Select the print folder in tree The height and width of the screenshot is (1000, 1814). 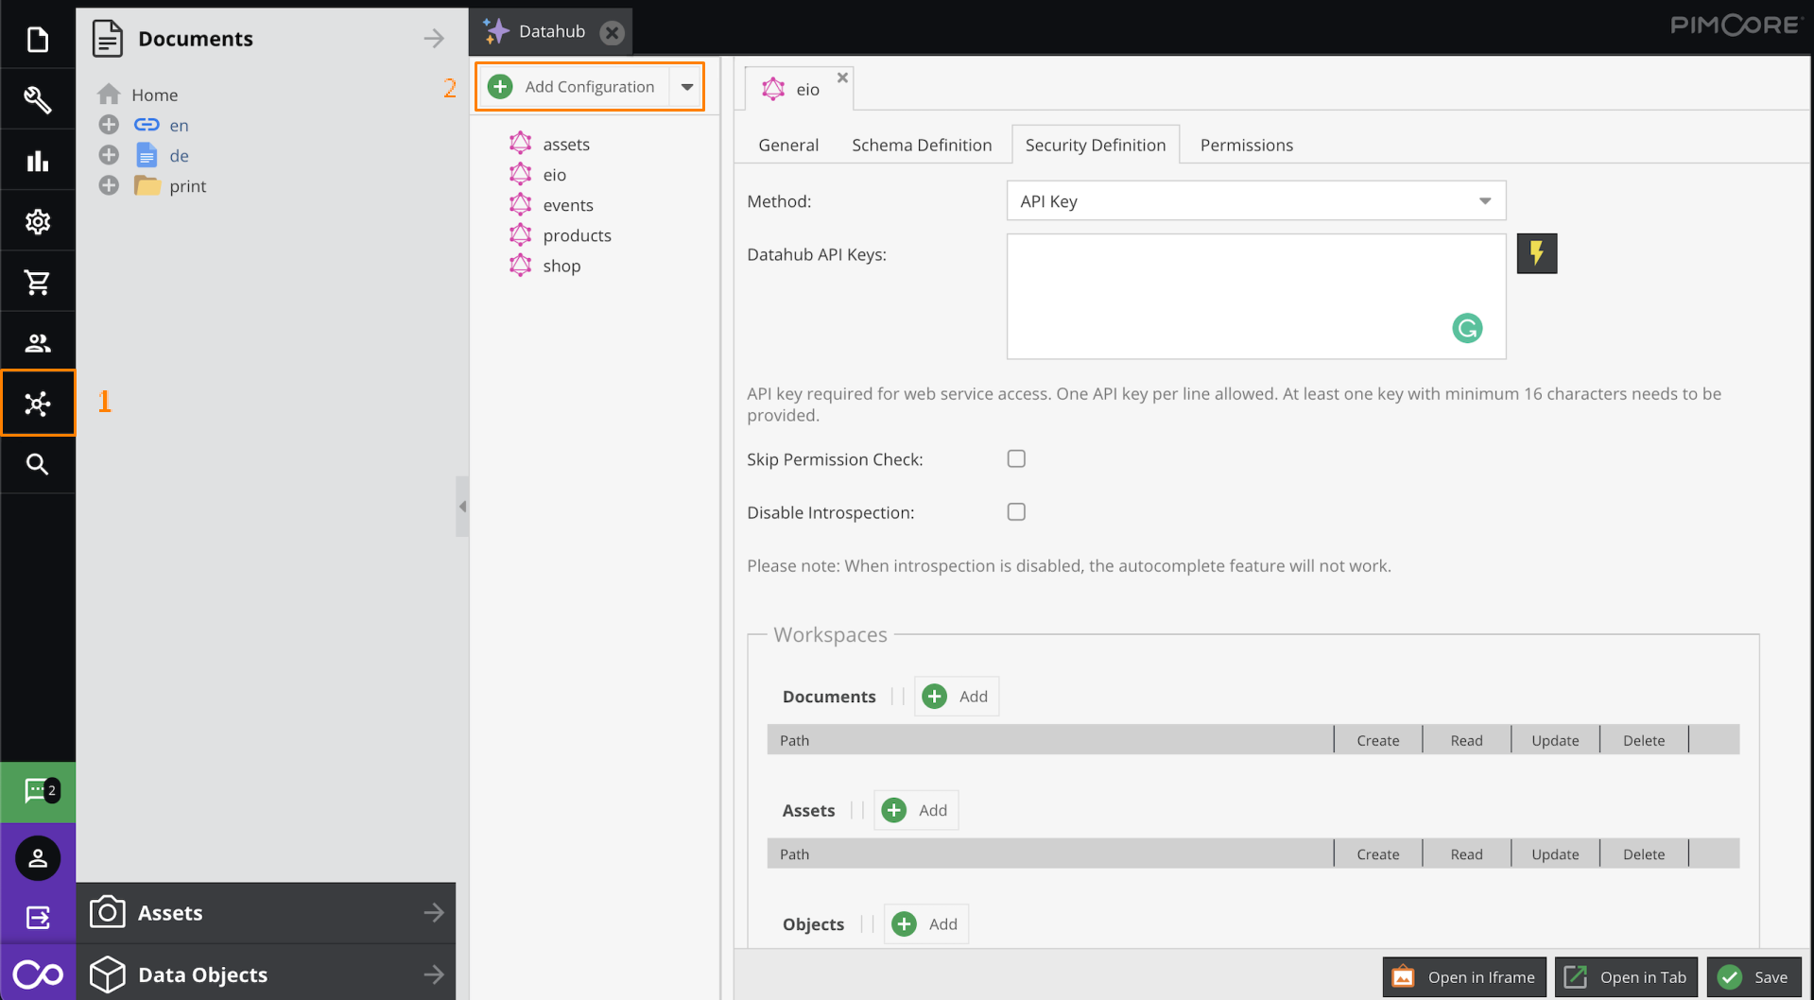187,186
